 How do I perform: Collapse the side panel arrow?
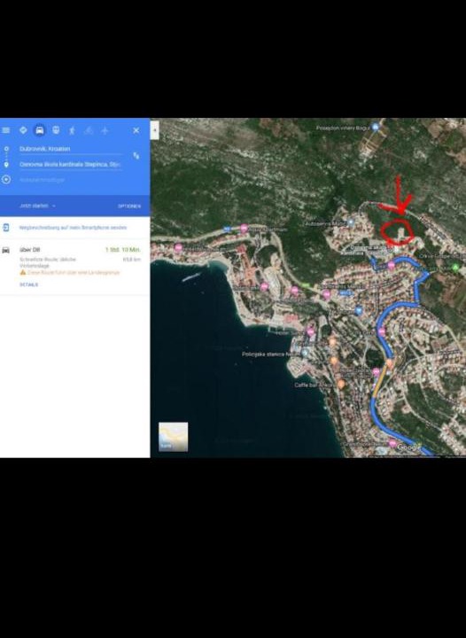click(155, 130)
